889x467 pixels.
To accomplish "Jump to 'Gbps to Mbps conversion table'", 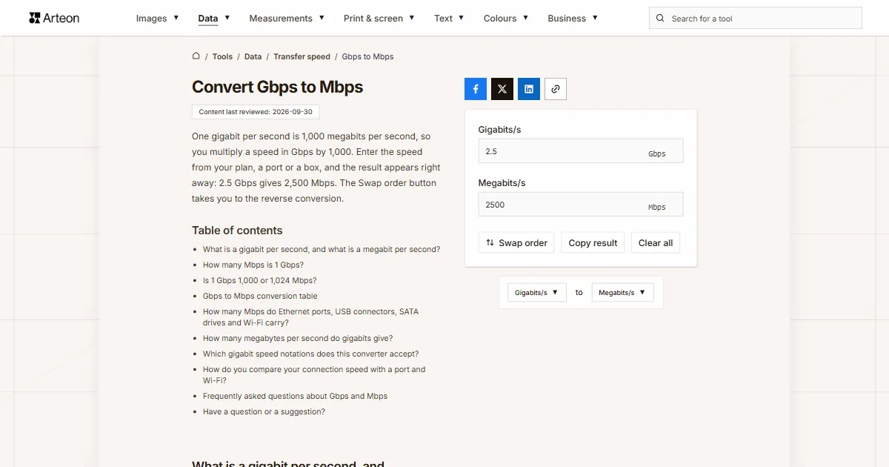I will point(260,296).
